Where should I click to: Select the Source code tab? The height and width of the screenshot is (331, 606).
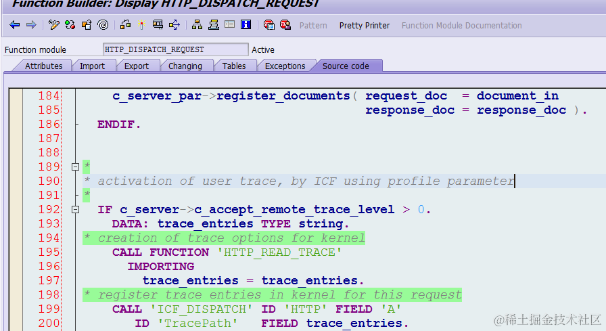click(x=346, y=66)
